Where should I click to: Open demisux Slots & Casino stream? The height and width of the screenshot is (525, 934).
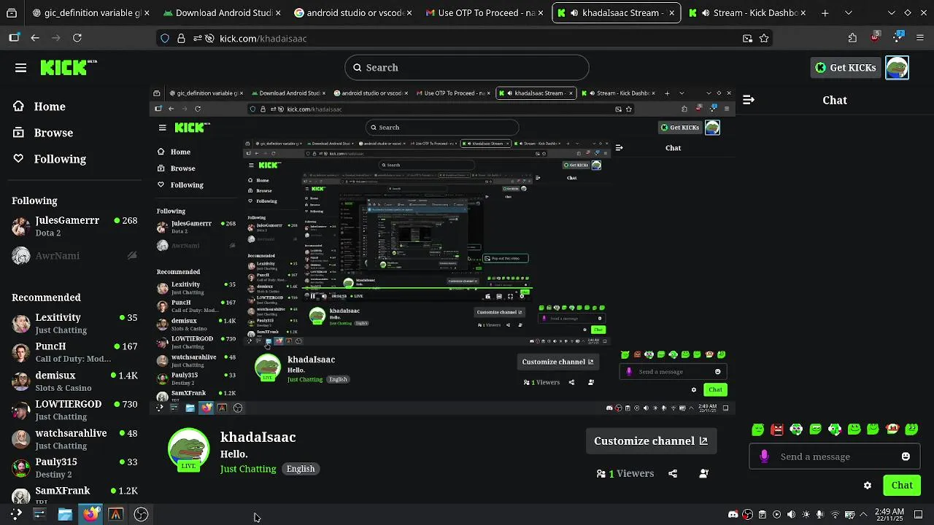(x=74, y=381)
